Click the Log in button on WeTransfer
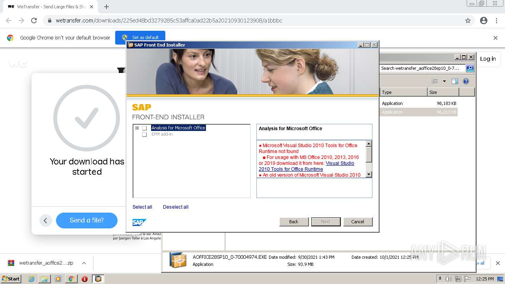This screenshot has width=505, height=284. click(488, 59)
